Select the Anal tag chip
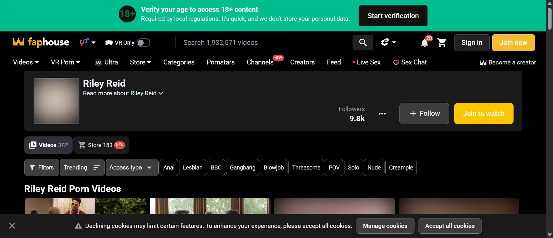This screenshot has width=553, height=238. (169, 167)
